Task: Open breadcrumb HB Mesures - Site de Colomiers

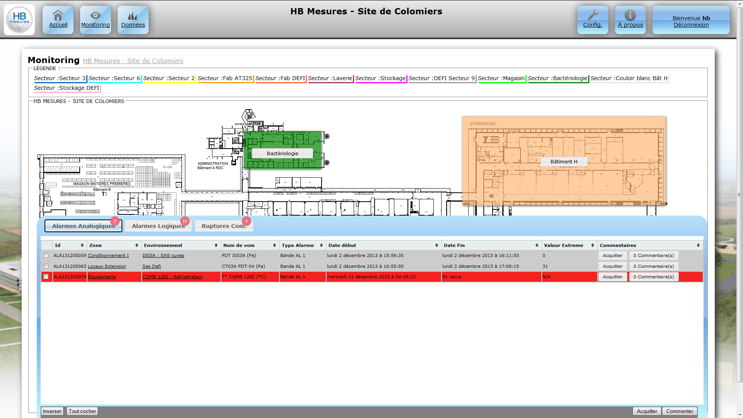Action: [133, 61]
